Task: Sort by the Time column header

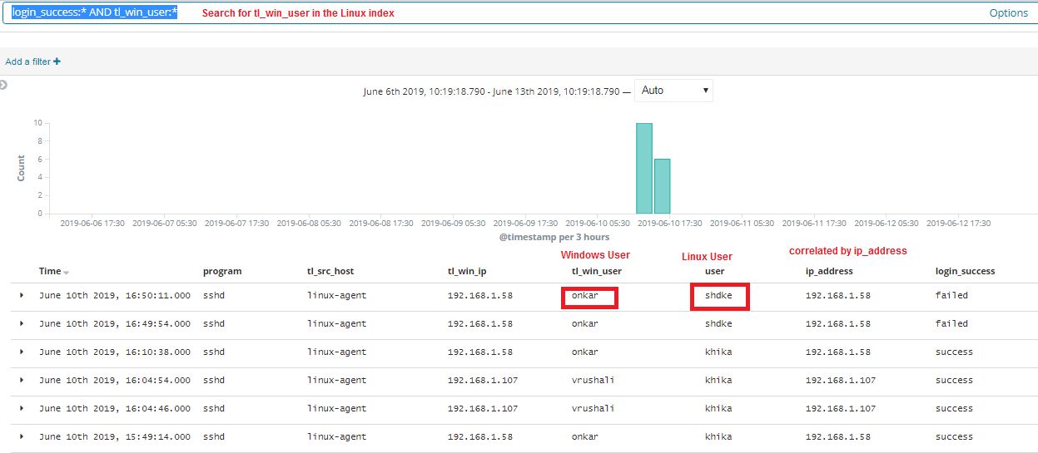Action: point(50,271)
